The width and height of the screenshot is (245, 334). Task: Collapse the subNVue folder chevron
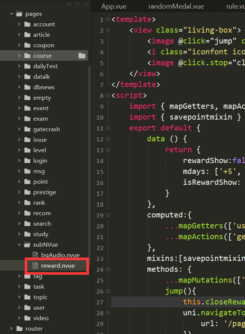coord(19,244)
